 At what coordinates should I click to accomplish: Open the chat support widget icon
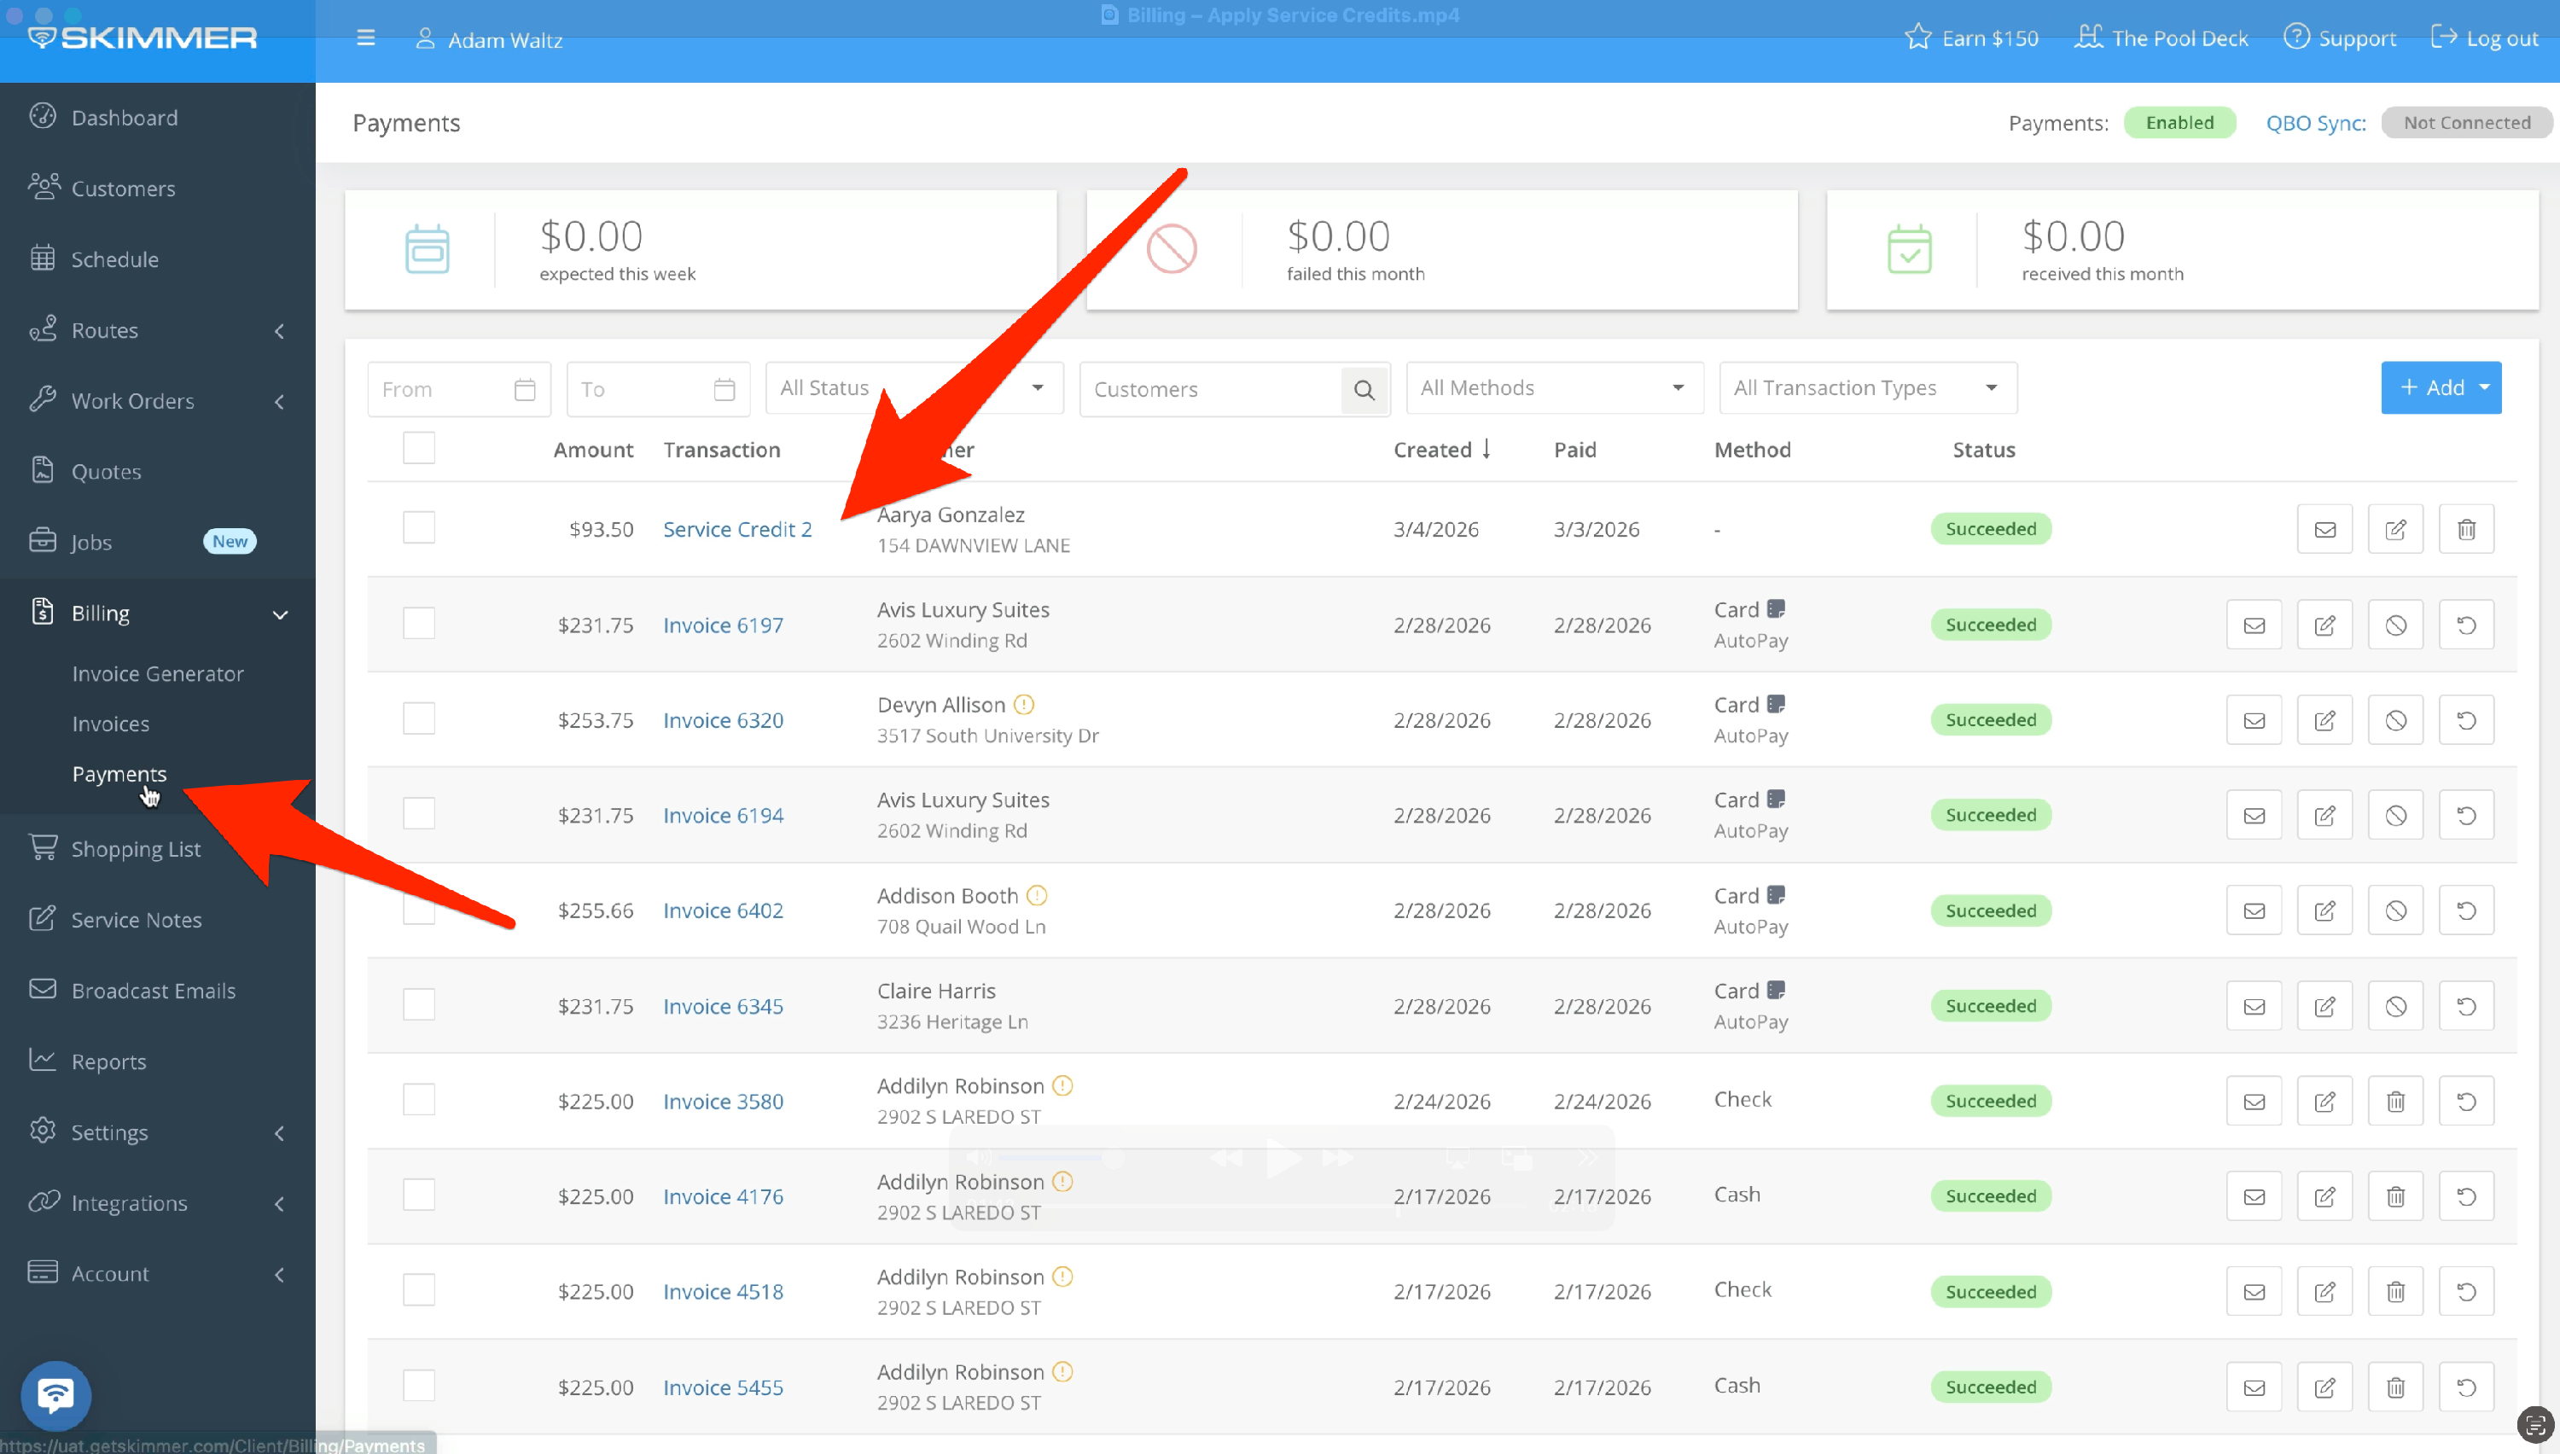[56, 1394]
